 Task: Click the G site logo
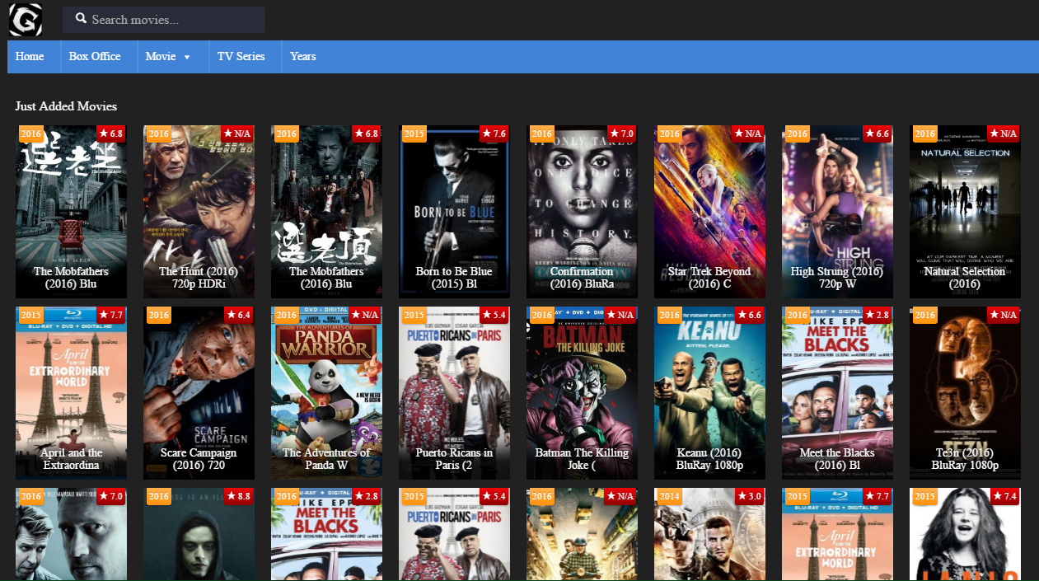pyautogui.click(x=26, y=20)
